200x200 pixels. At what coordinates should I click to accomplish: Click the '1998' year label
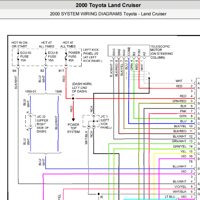(x=58, y=92)
